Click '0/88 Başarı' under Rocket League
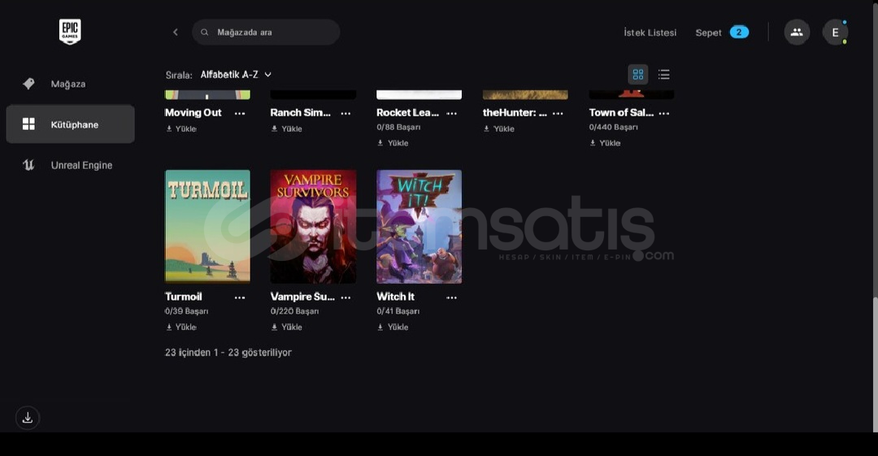Viewport: 878px width, 456px height. 398,127
